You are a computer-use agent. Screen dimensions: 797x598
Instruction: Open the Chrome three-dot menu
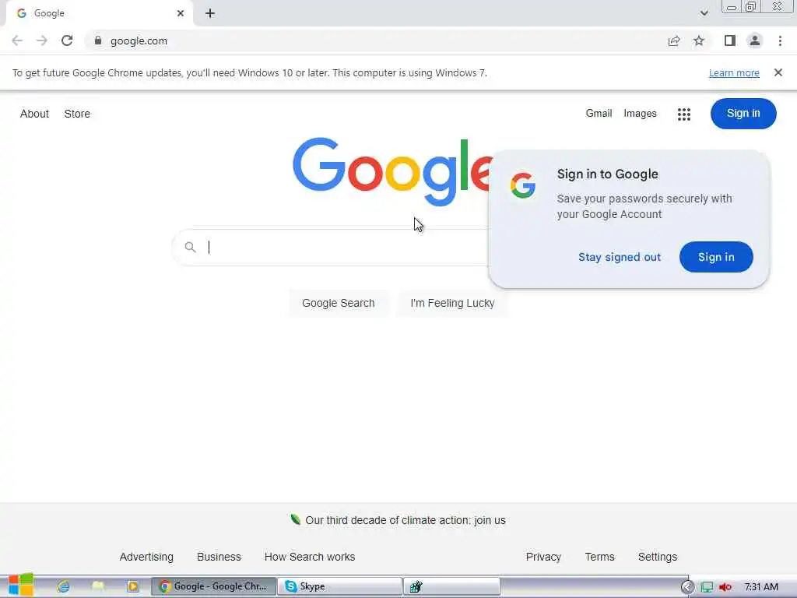[x=780, y=40]
